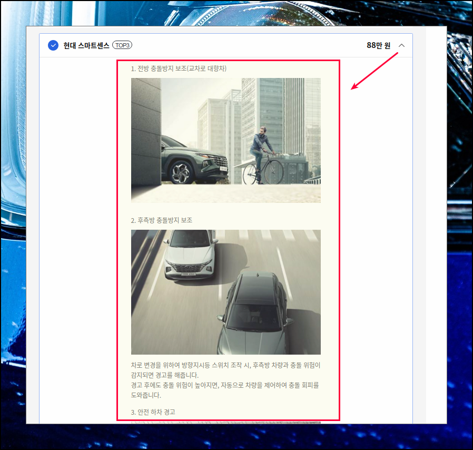Click the description starting with 차로 변경을 위하여
473x450 pixels.
pyautogui.click(x=225, y=370)
